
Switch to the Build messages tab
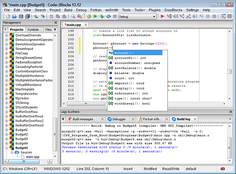[83, 119]
